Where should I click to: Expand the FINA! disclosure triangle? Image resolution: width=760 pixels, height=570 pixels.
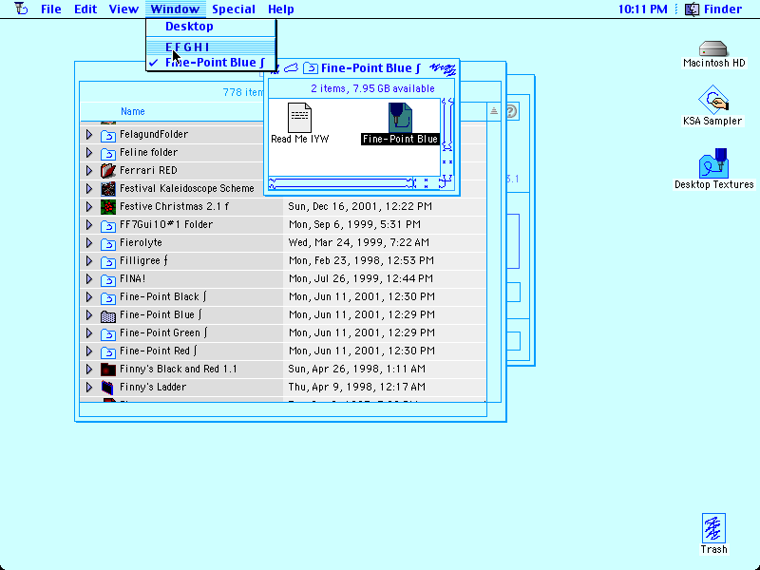point(89,278)
